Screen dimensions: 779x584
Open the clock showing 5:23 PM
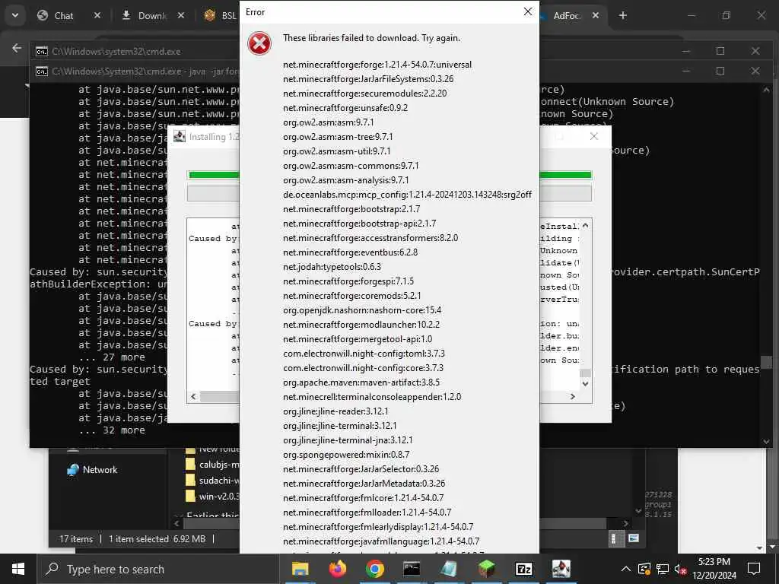(x=714, y=569)
